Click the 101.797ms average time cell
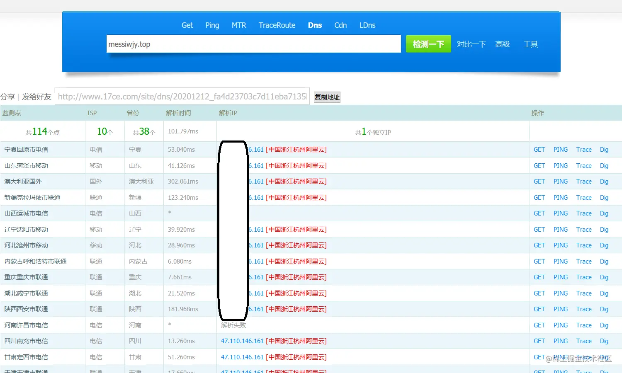 tap(183, 131)
